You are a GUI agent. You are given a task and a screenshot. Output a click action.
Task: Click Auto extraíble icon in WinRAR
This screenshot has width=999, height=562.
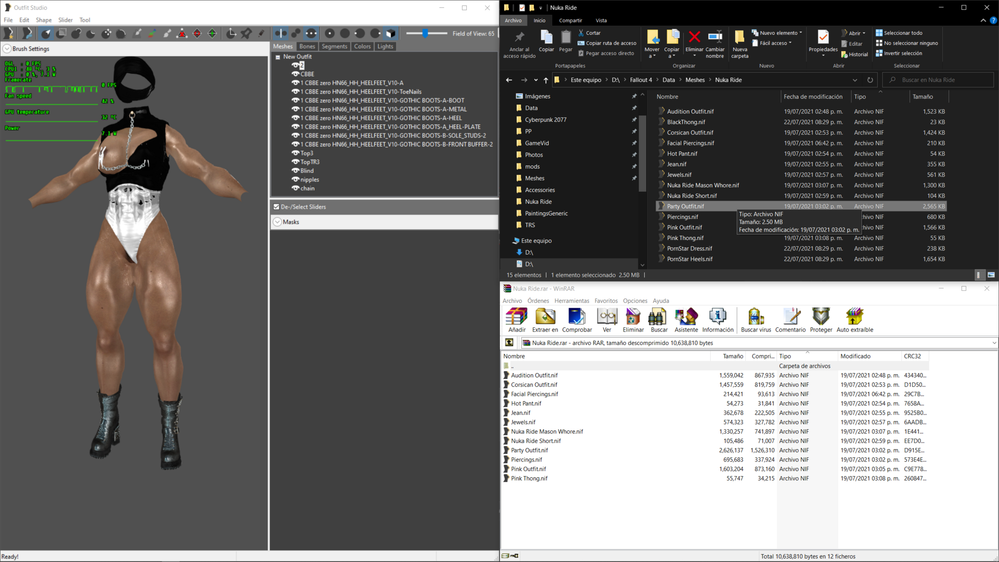[855, 320]
